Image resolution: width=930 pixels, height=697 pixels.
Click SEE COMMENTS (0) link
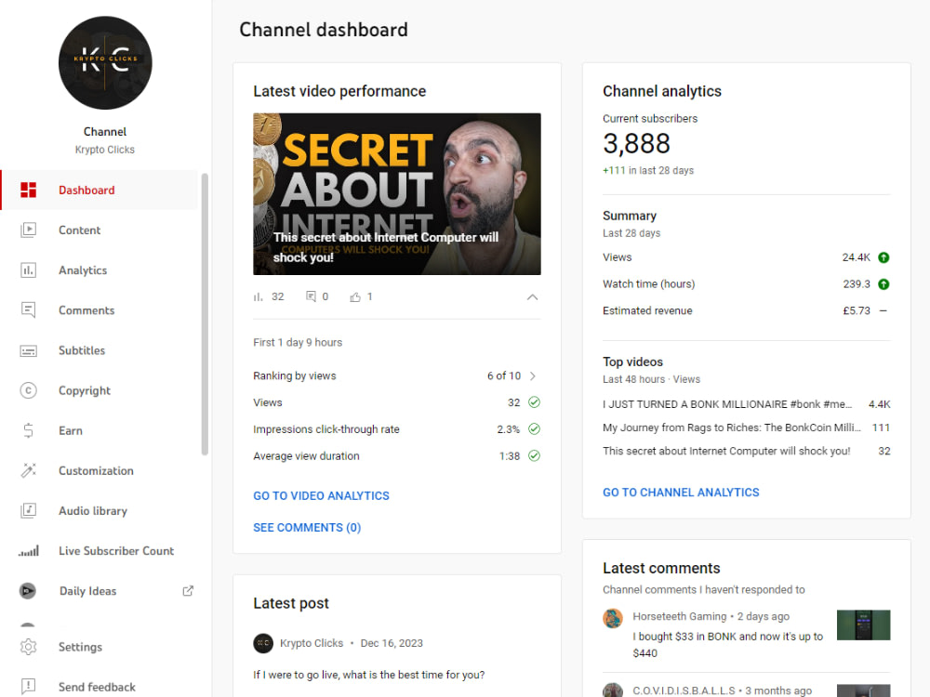pos(307,528)
